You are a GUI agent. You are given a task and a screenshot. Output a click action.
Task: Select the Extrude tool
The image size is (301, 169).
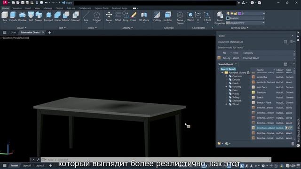pos(13,16)
